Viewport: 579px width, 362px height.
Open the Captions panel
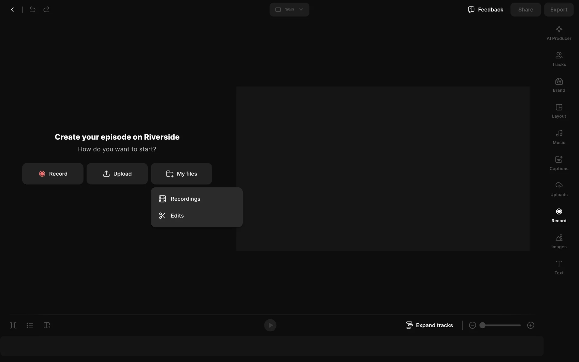(559, 163)
